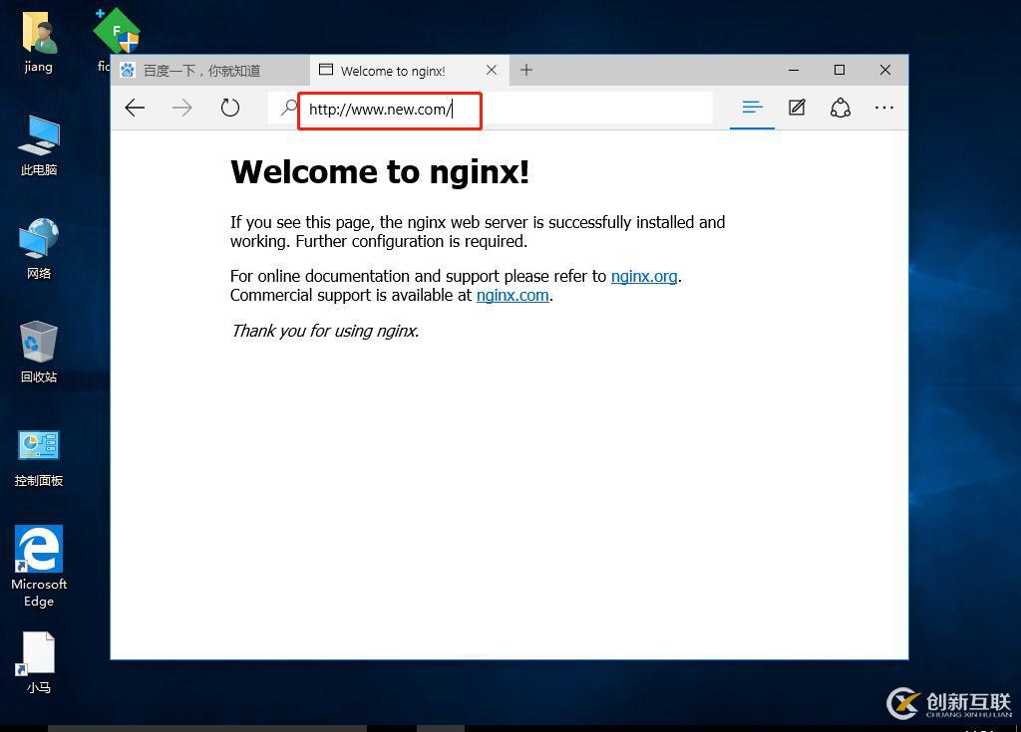Viewport: 1021px width, 732px height.
Task: Close the Edge browser window
Action: [x=885, y=70]
